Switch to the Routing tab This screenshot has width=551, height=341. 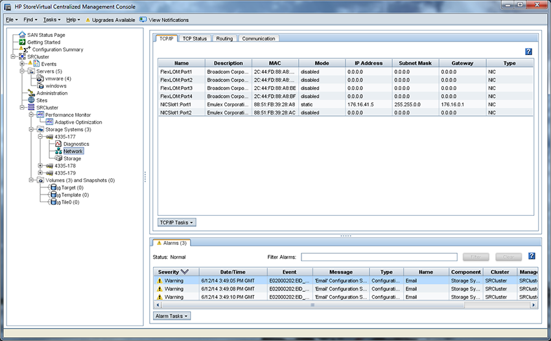pos(224,38)
